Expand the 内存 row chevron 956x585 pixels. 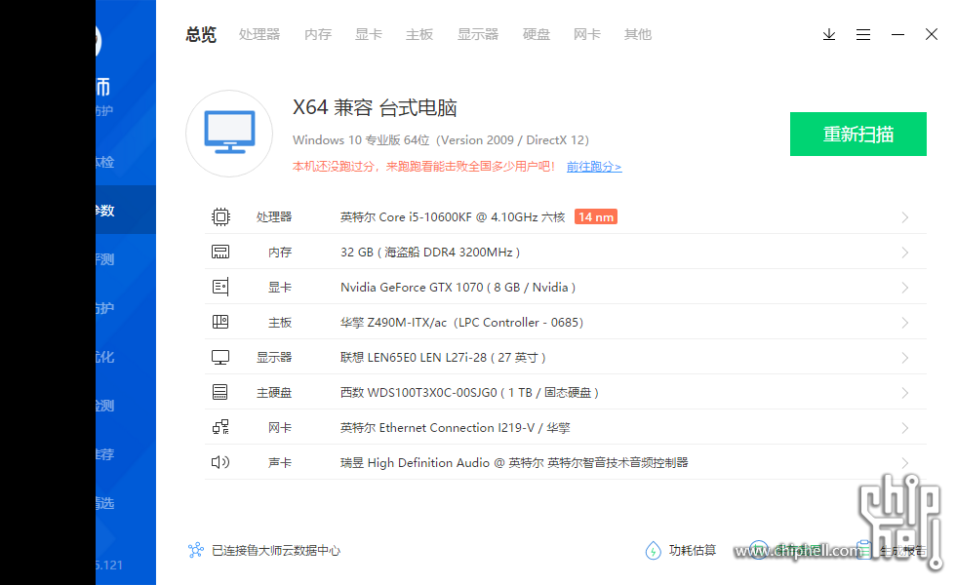click(905, 253)
